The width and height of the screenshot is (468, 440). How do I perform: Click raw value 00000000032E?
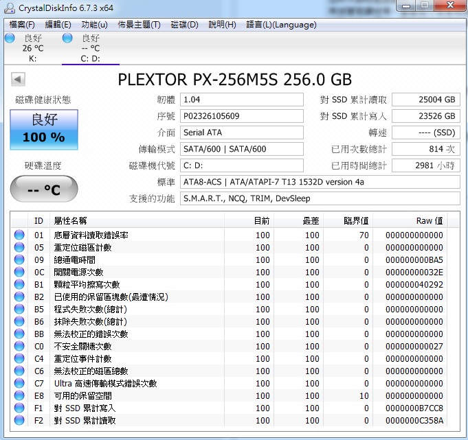tap(414, 272)
